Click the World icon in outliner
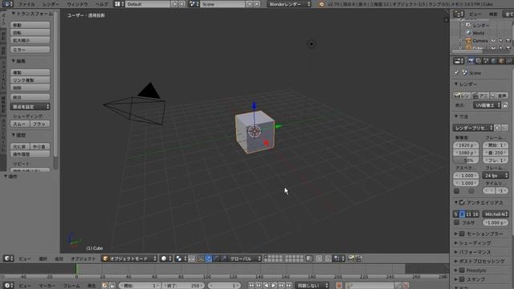514x289 pixels. click(468, 33)
